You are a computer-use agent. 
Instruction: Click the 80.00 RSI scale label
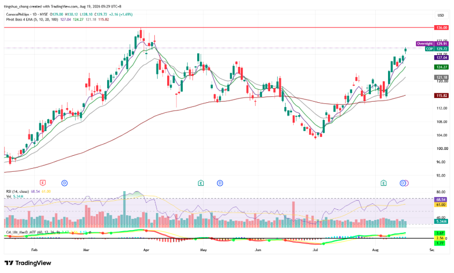442,192
